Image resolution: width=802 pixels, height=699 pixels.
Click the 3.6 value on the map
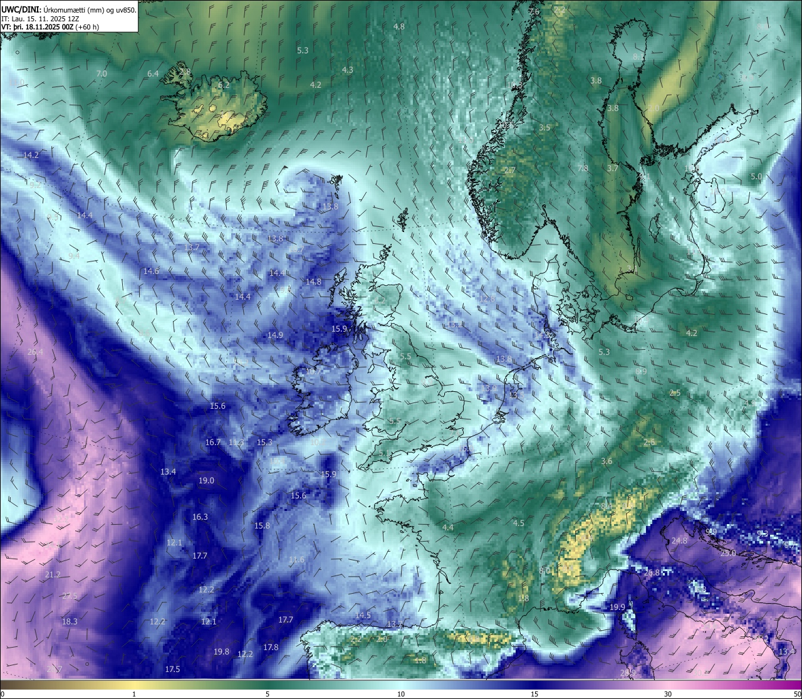click(607, 461)
